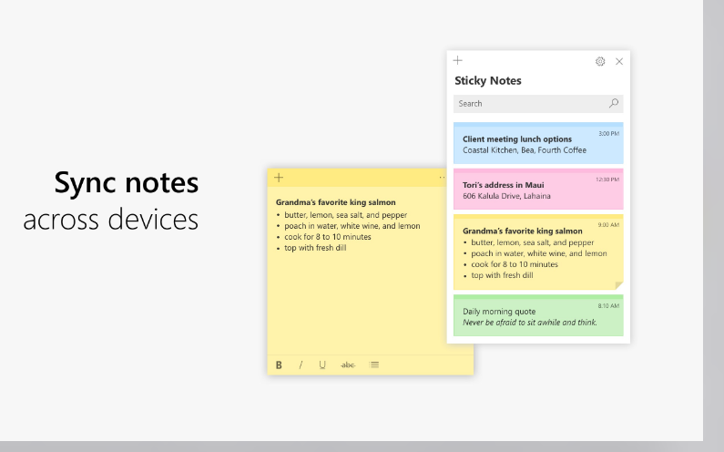Viewport: 724px width, 452px height.
Task: Toggle bold formatting in yellow note
Action: (279, 365)
